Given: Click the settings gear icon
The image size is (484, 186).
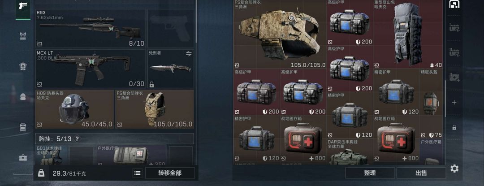Looking at the screenshot, I should 454,169.
